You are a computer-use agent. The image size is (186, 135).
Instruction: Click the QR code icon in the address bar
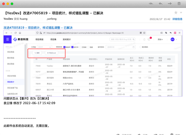(141, 33)
